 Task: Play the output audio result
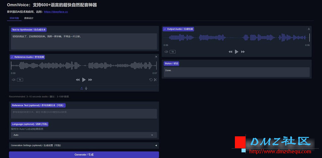(236, 52)
